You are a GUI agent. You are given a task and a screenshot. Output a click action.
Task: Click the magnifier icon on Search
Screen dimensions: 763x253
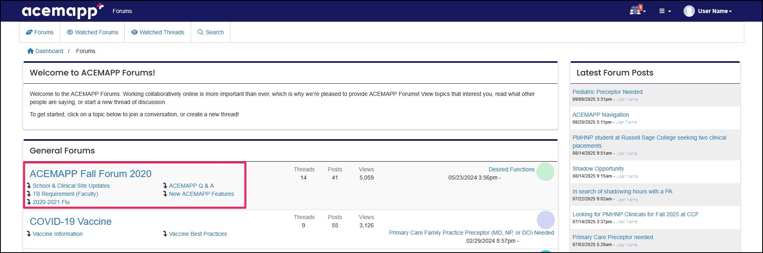point(201,32)
